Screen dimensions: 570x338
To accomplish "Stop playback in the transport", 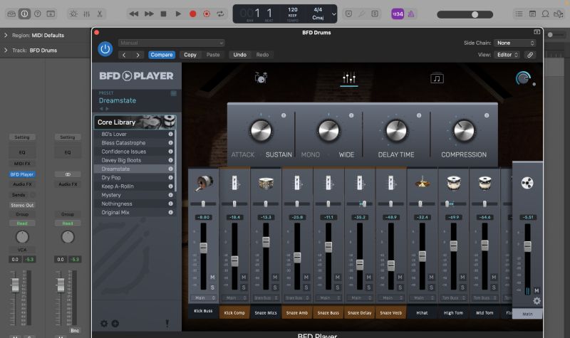I will point(164,14).
